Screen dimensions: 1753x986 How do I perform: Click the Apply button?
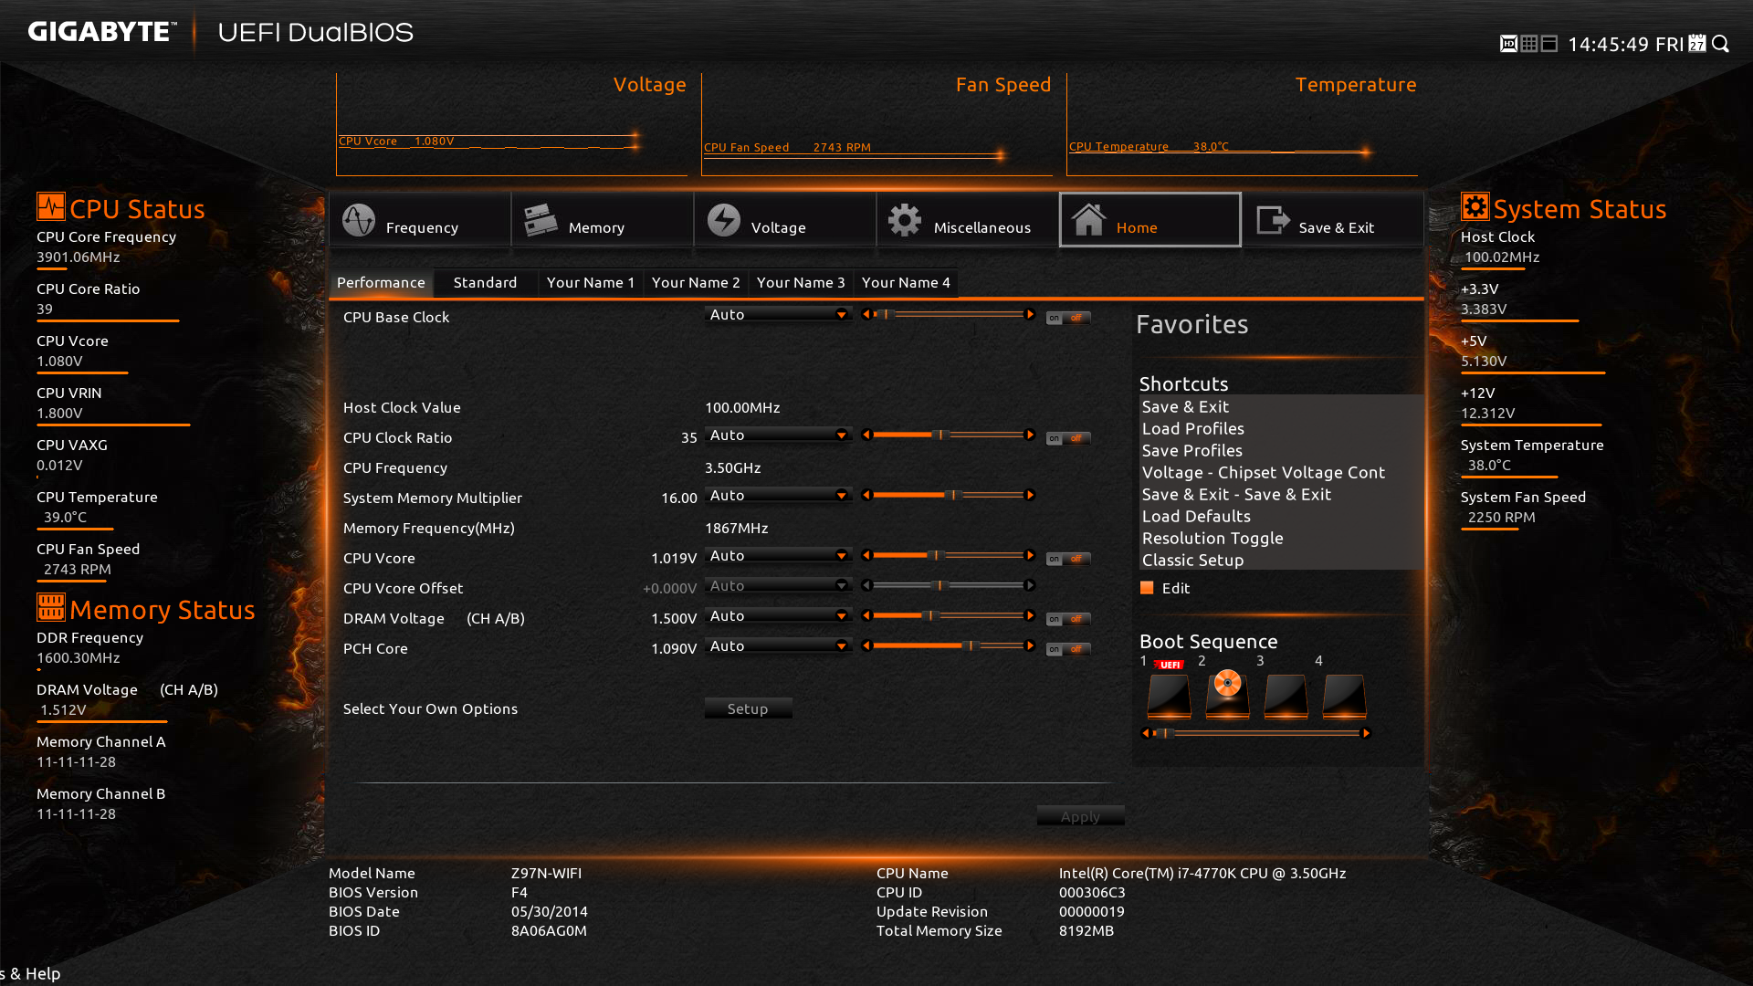click(1077, 816)
